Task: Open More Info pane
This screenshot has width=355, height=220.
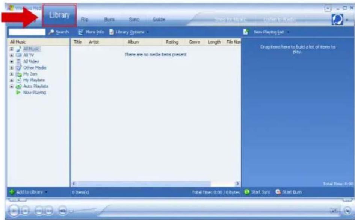Action: pos(91,32)
